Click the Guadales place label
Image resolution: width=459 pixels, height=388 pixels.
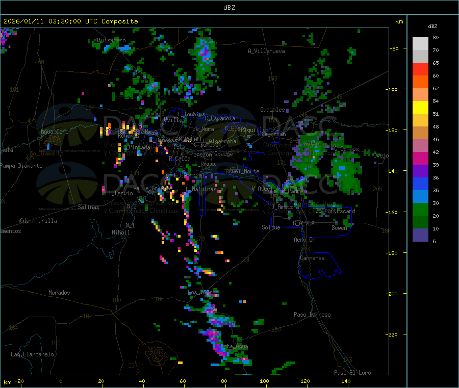tap(272, 110)
